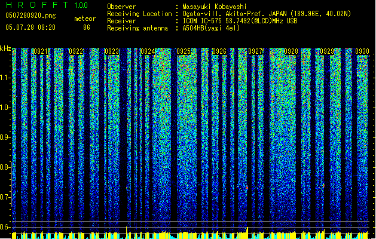Click the HROFFT 1.0.0 title text
376x239 pixels.
[x=47, y=5]
